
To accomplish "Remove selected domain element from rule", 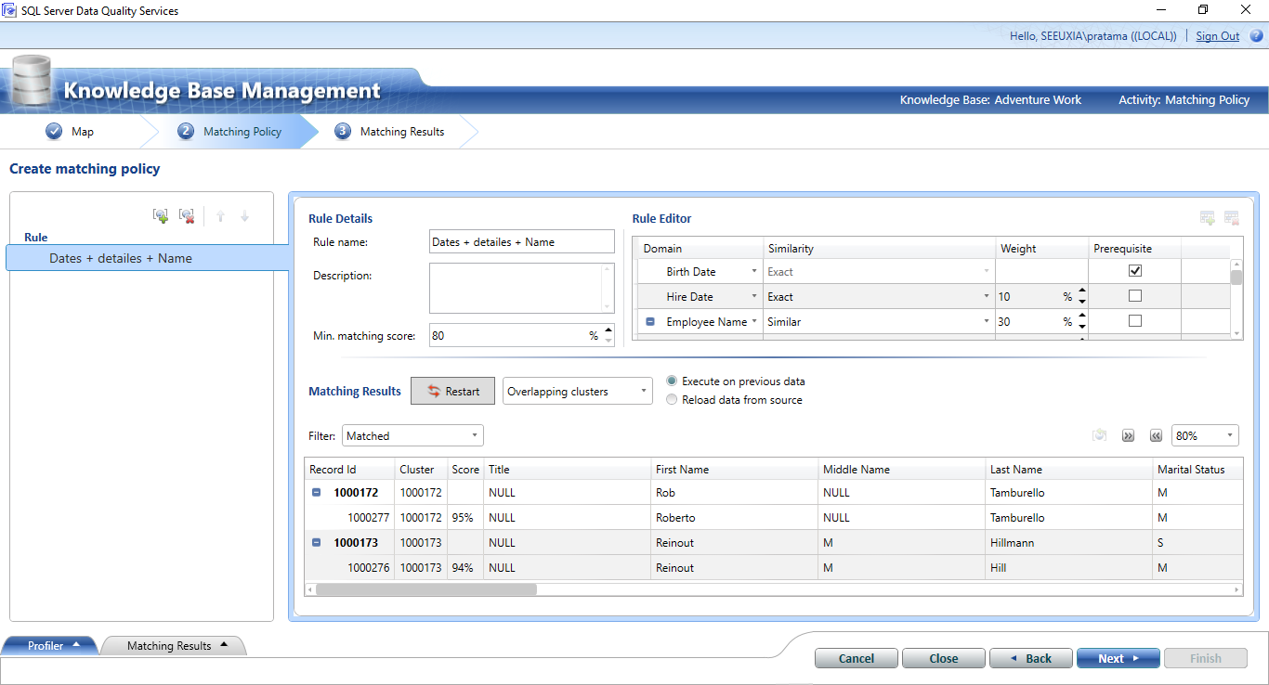I will point(1232,218).
